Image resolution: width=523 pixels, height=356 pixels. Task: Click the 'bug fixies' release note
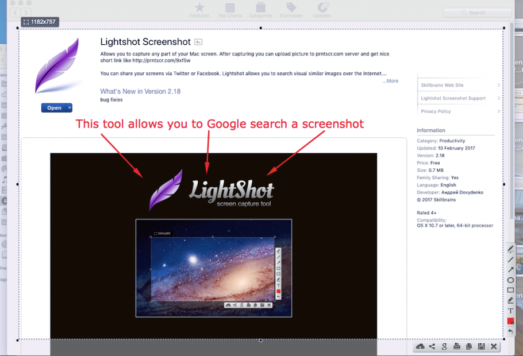111,100
